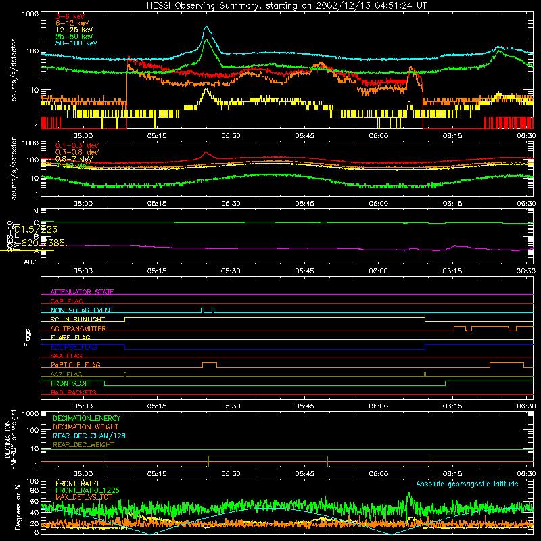Click 05:30 tick label below top keV panel
541x541 pixels.
pos(231,136)
